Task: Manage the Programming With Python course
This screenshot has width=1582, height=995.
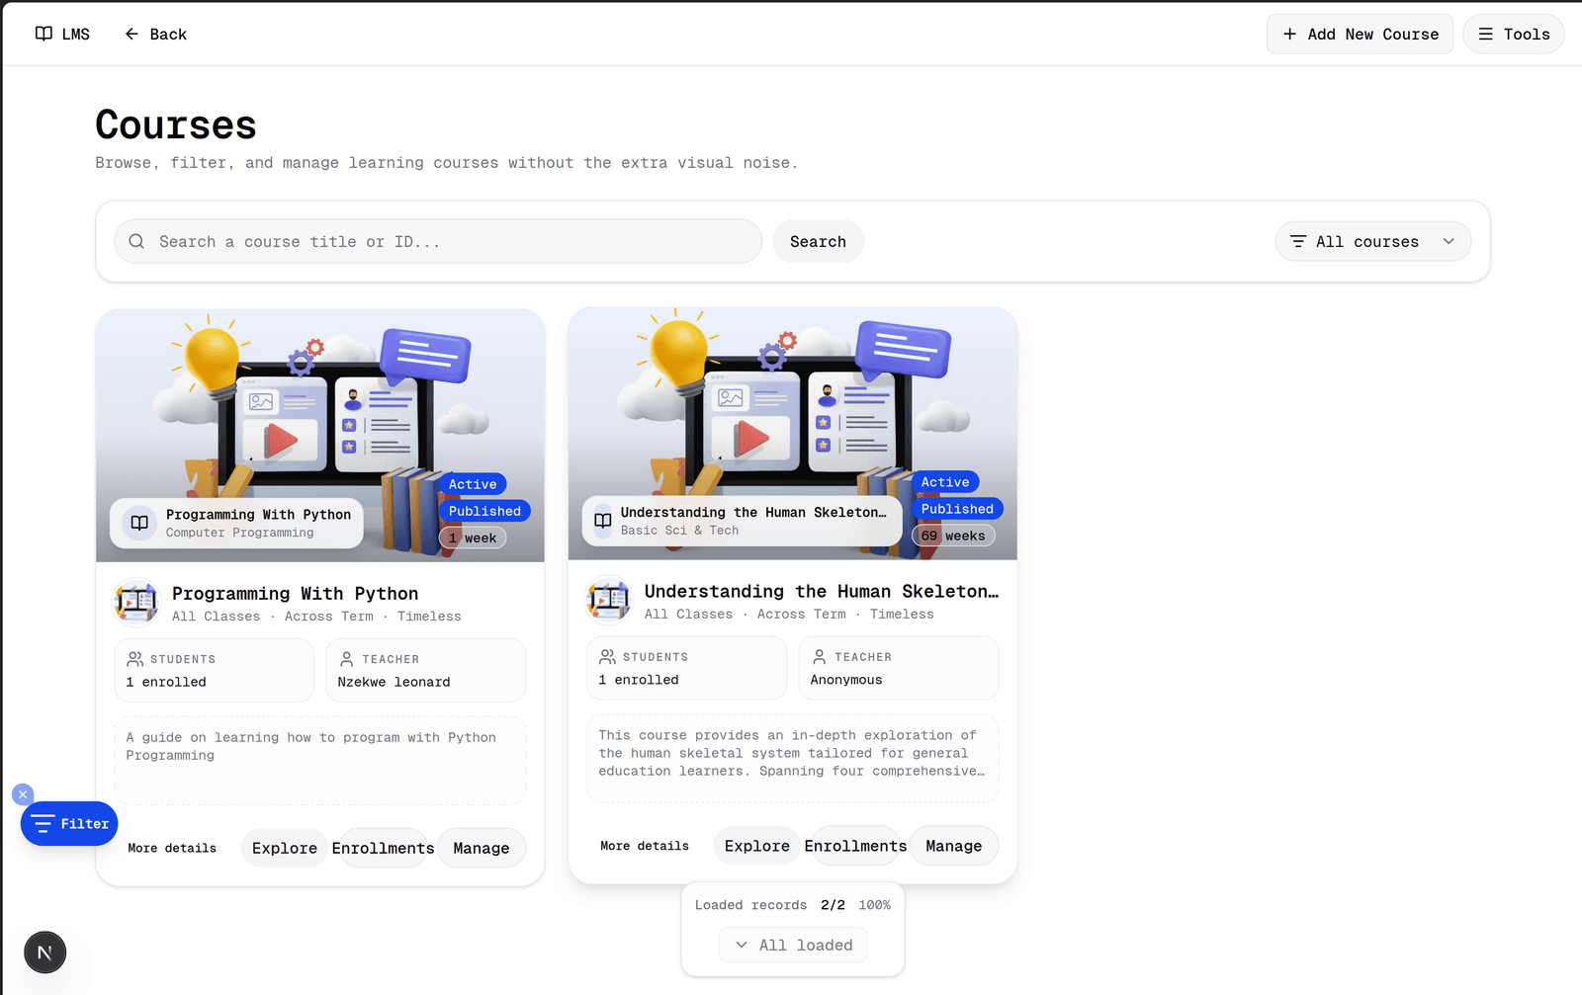Action: click(x=482, y=848)
